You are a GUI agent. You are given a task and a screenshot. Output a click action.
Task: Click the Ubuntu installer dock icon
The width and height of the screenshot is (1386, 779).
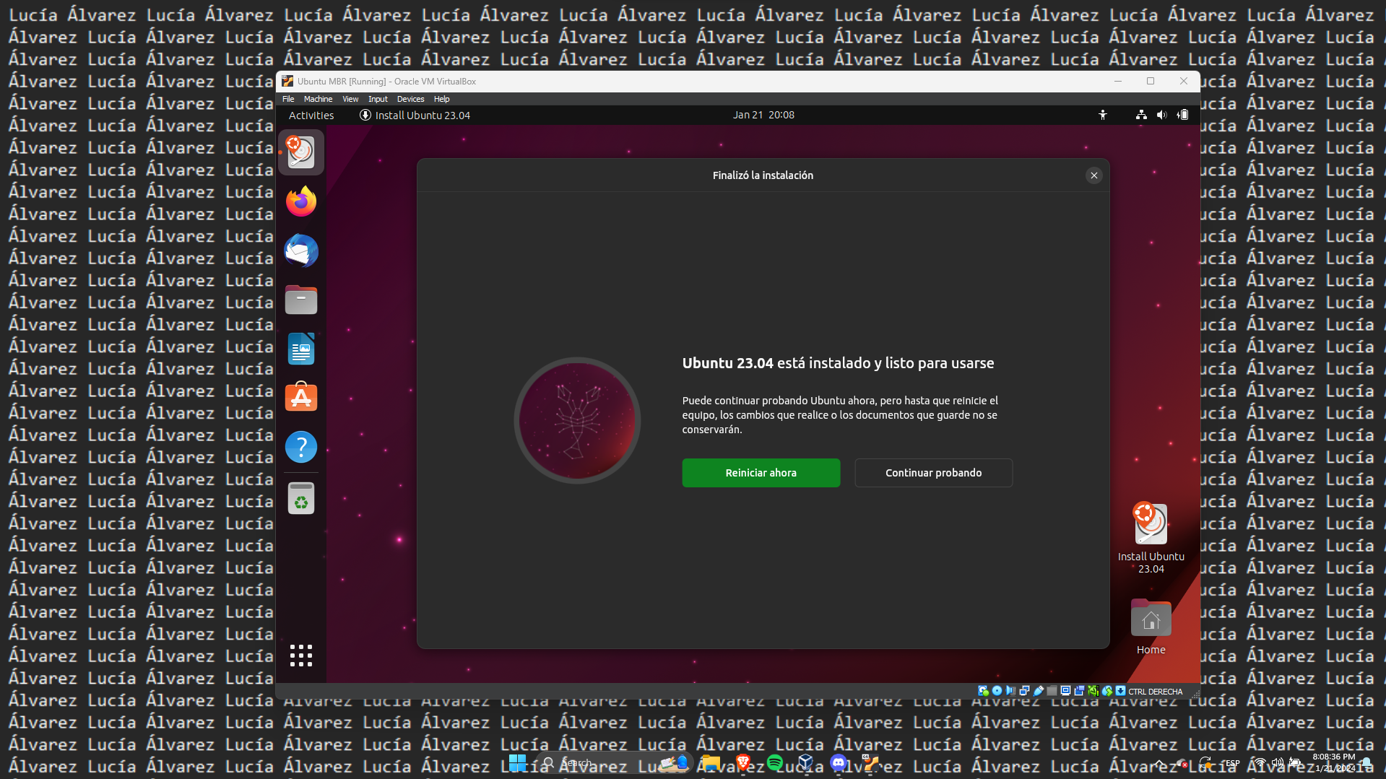[301, 152]
